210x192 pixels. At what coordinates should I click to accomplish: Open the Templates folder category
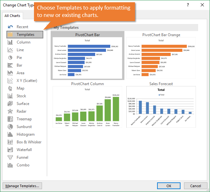point(25,35)
